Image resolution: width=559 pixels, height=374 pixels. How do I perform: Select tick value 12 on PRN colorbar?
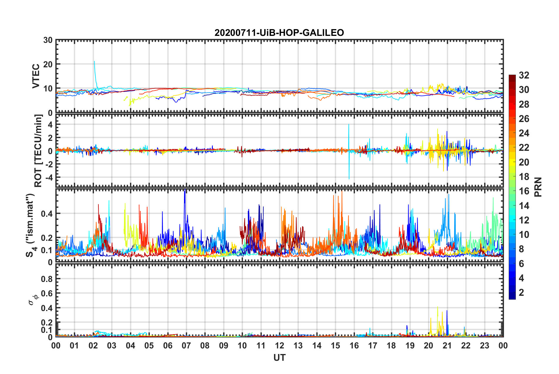pos(524,220)
